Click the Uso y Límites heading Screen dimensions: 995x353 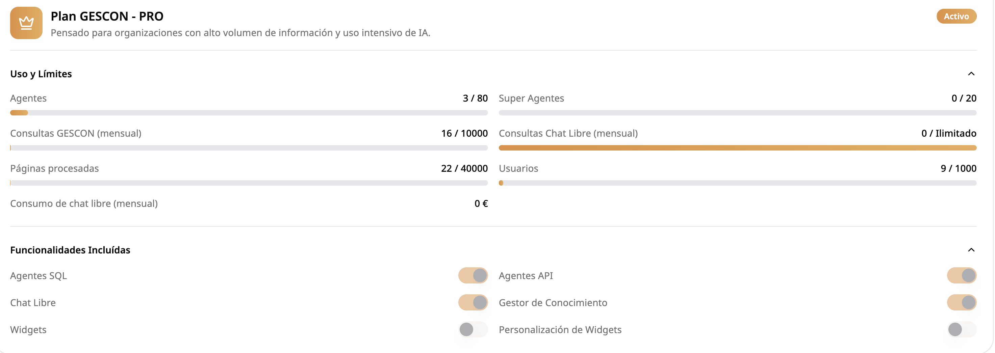click(41, 74)
